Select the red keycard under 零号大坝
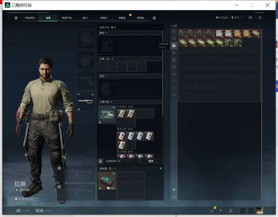This screenshot has height=217, width=278. point(122,136)
